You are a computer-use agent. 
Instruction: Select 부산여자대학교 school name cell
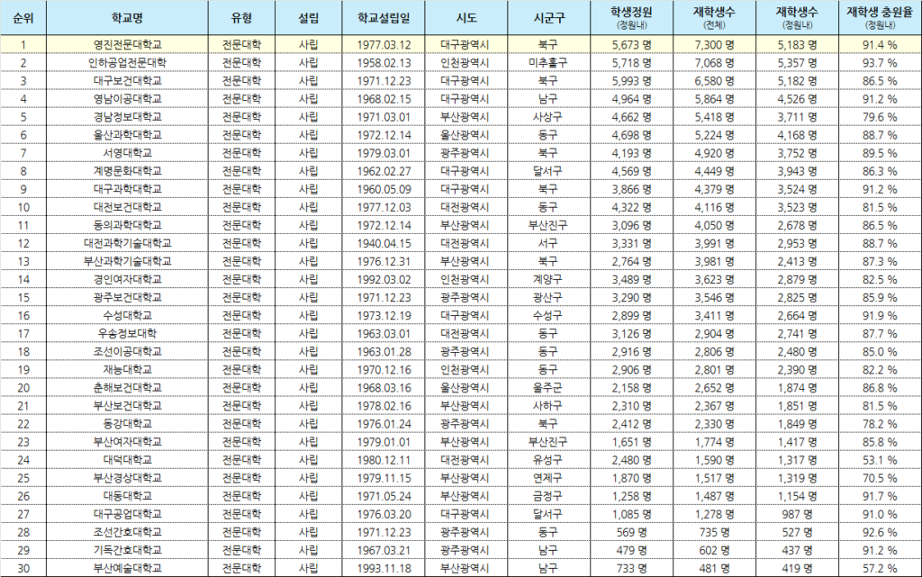coord(128,442)
